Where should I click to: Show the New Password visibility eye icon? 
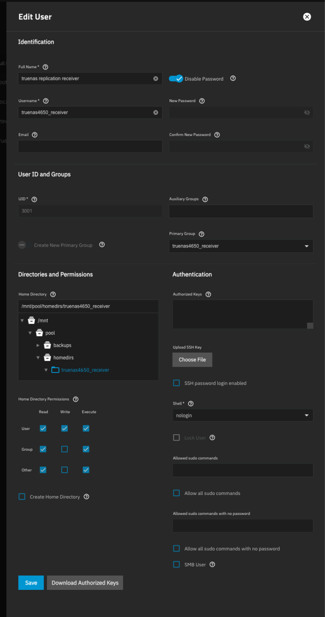pos(307,112)
